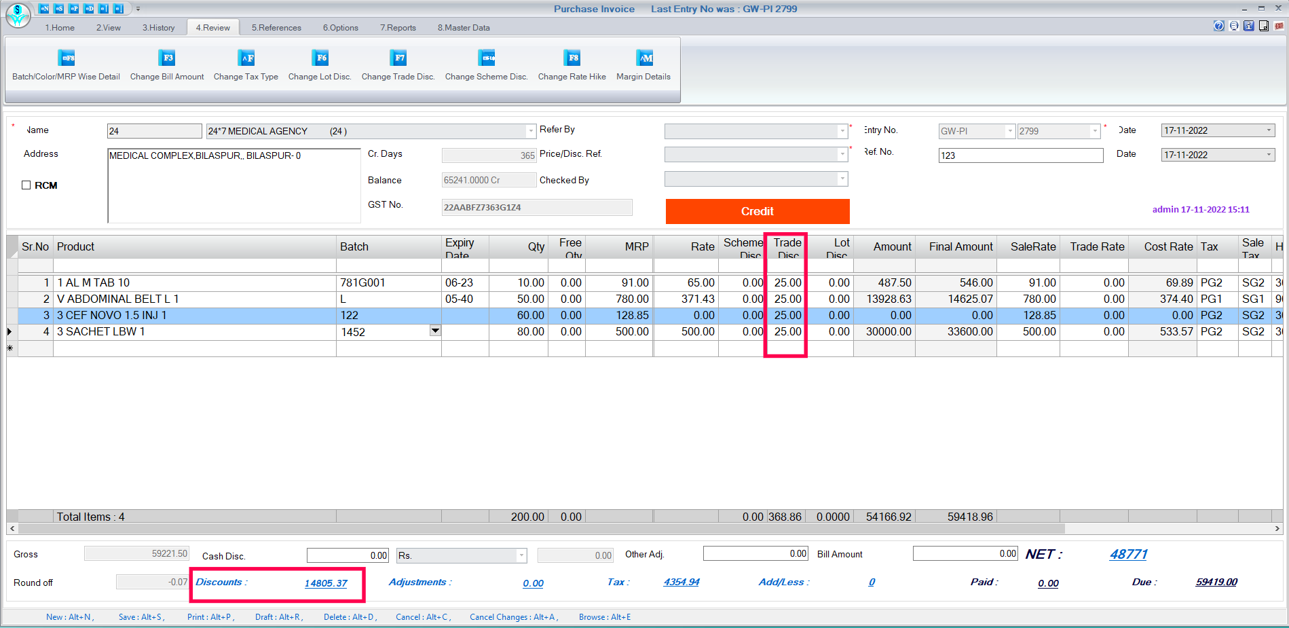Viewport: 1289px width, 628px height.
Task: Click the Bill Amount input field
Action: [965, 553]
